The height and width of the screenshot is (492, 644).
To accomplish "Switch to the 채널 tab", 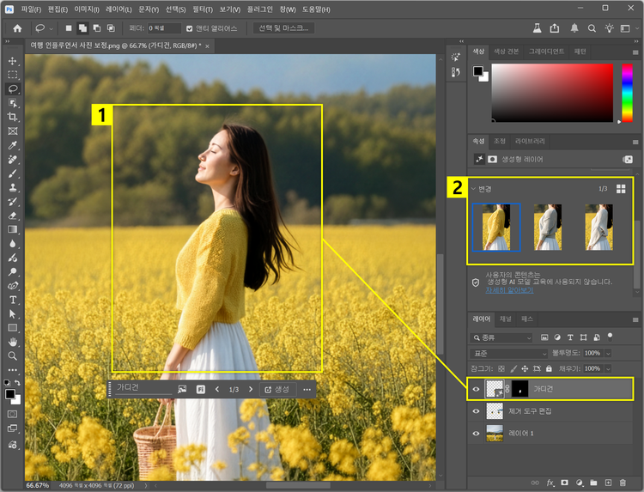I will 506,319.
